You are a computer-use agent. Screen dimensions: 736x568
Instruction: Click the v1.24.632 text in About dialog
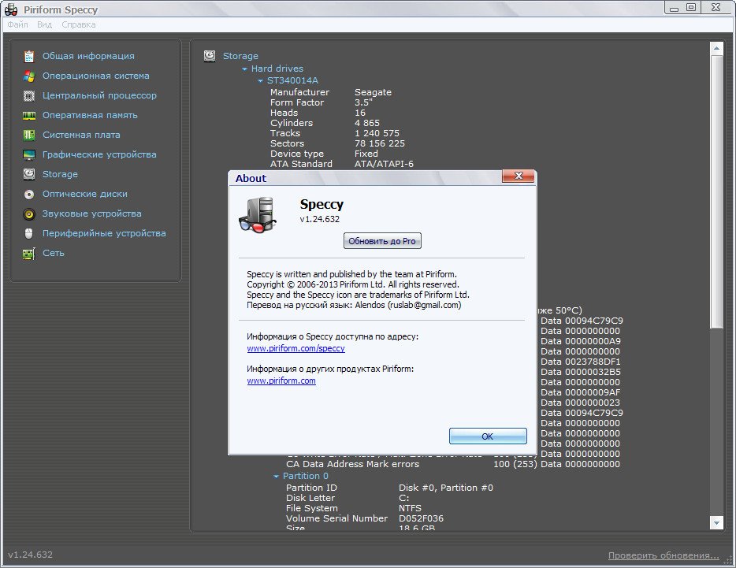tap(320, 219)
